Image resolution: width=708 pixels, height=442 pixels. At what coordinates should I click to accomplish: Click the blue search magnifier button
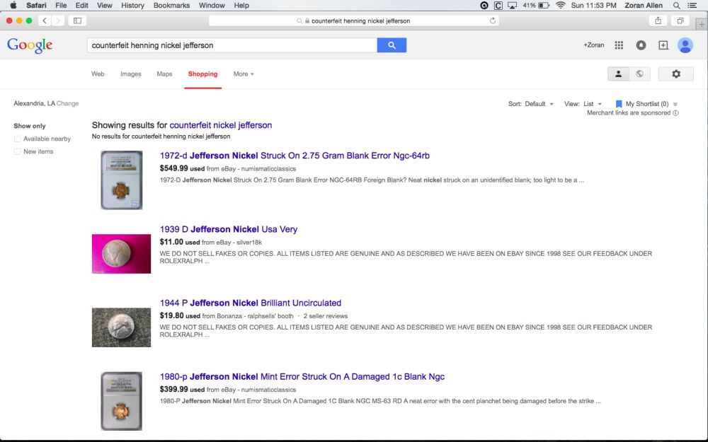click(x=392, y=45)
